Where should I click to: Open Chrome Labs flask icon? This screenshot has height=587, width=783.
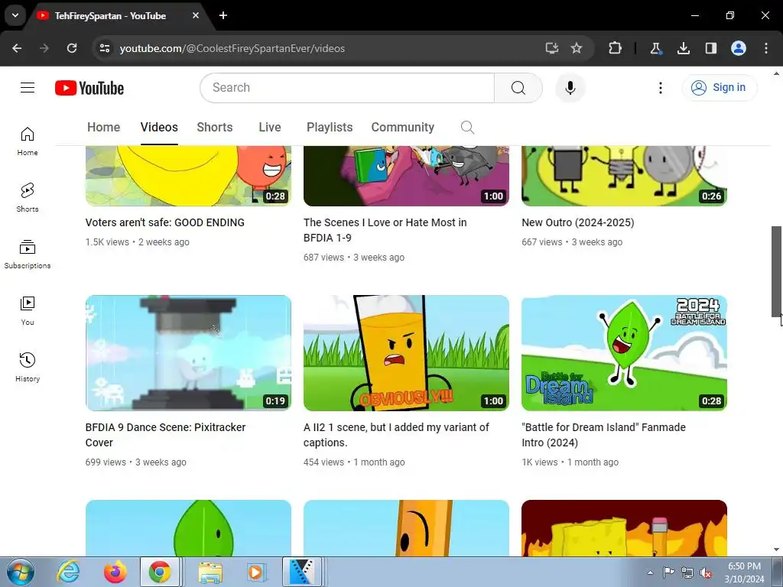(x=655, y=48)
